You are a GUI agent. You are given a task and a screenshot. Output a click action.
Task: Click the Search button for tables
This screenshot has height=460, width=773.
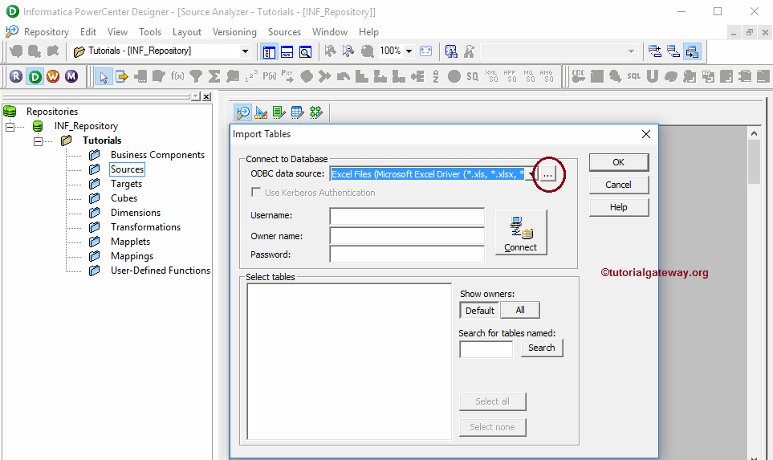point(542,348)
